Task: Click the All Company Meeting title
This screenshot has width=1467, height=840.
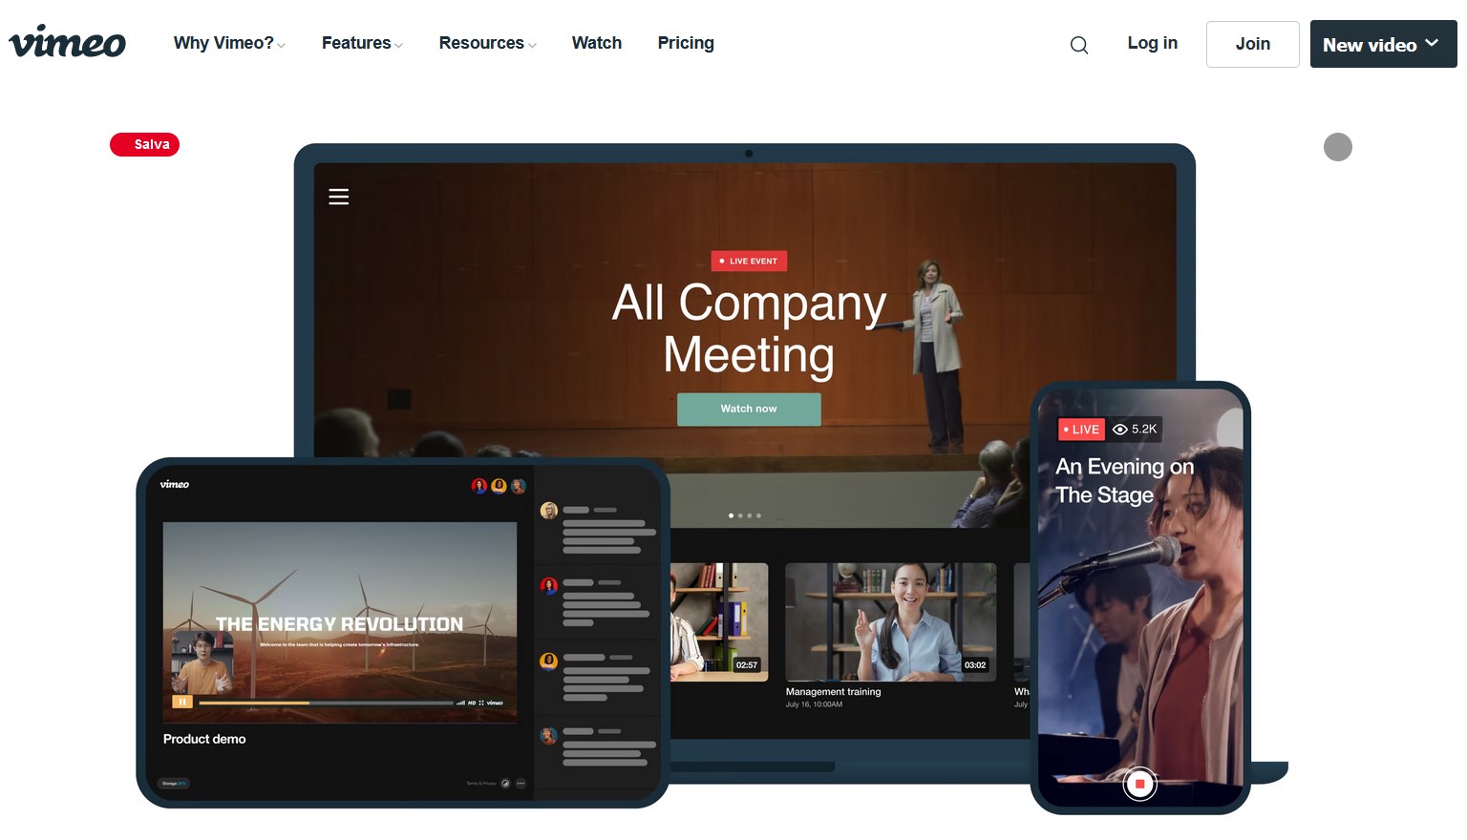Action: click(749, 328)
